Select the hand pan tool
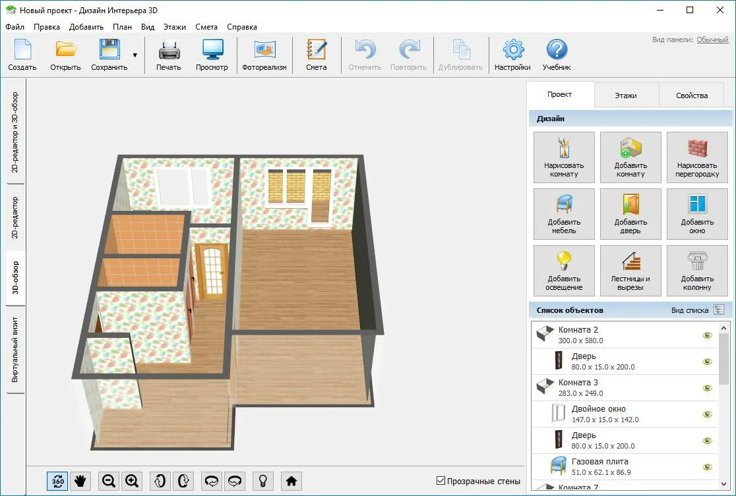 80,481
